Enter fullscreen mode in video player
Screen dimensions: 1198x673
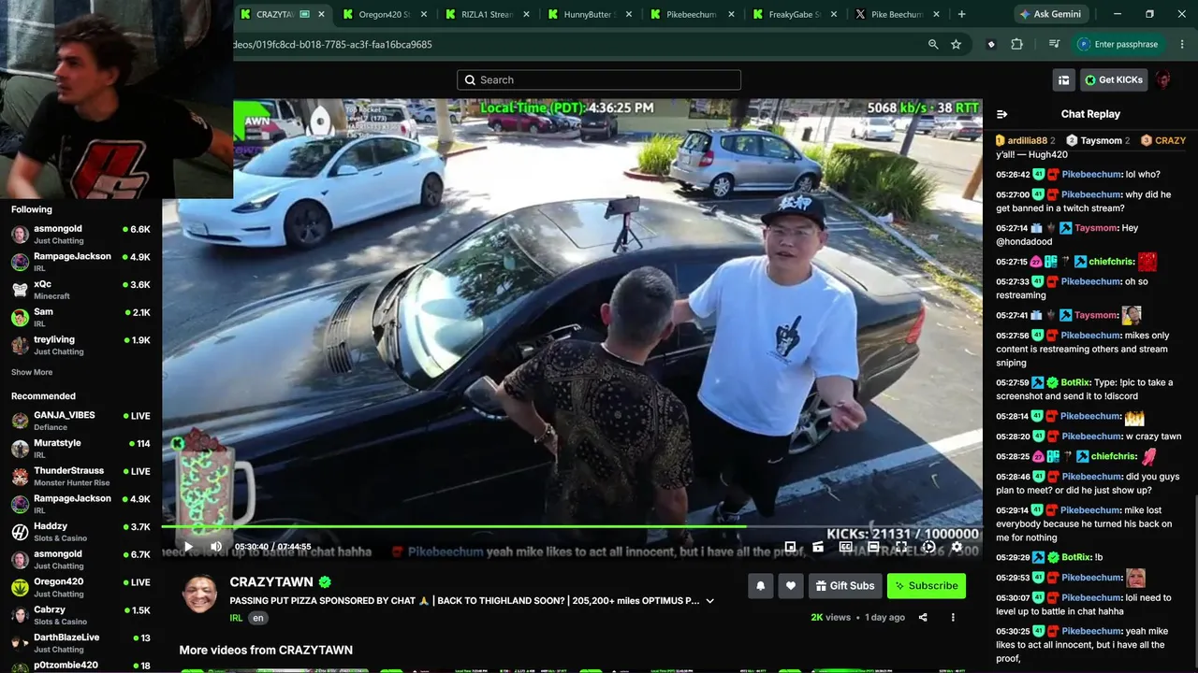pyautogui.click(x=901, y=547)
